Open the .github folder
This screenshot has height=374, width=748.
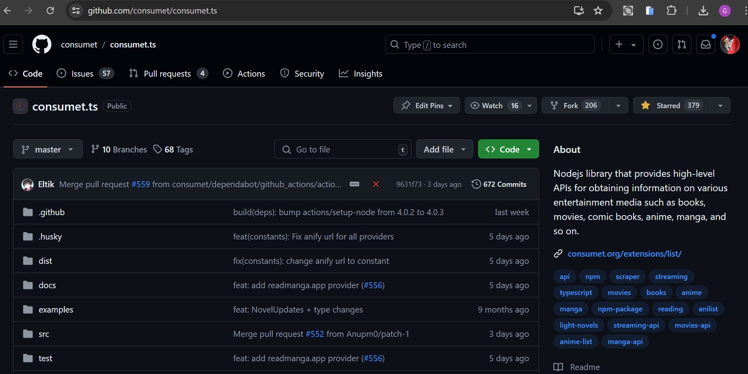pos(51,212)
